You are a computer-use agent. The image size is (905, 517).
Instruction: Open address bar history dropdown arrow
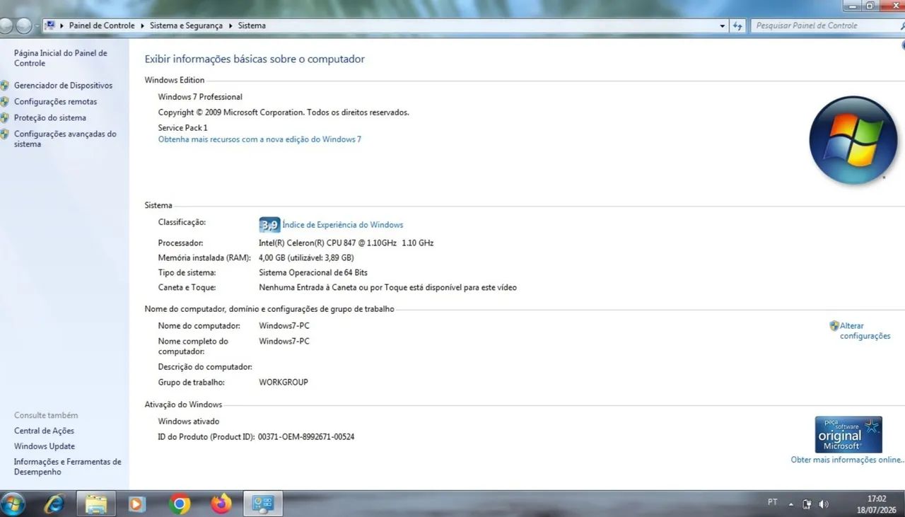722,25
